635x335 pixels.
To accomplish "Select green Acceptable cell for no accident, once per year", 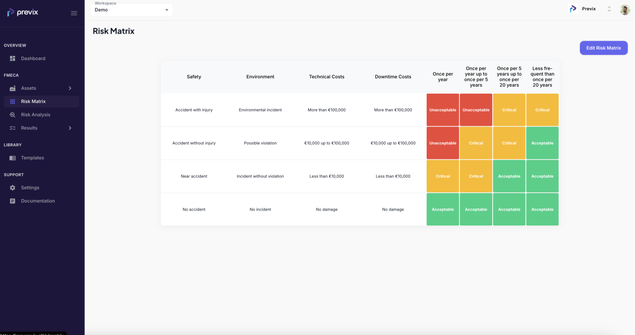I will (x=443, y=210).
